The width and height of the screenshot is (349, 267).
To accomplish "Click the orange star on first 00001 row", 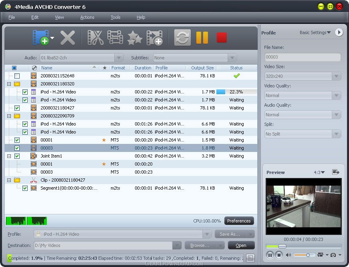I will [104, 140].
